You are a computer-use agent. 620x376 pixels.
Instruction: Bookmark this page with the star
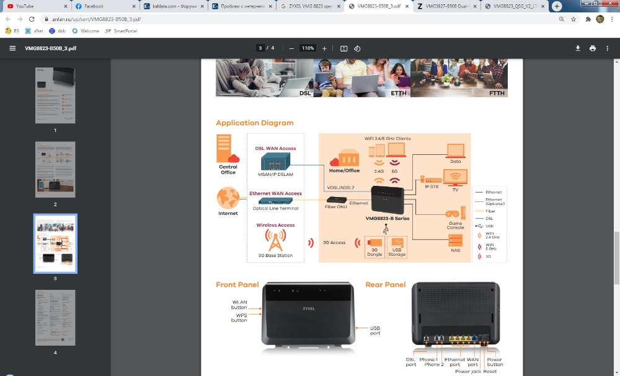click(x=573, y=19)
